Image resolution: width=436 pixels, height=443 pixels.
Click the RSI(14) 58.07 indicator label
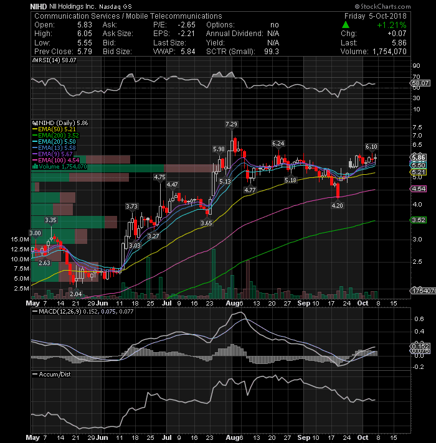click(x=55, y=60)
